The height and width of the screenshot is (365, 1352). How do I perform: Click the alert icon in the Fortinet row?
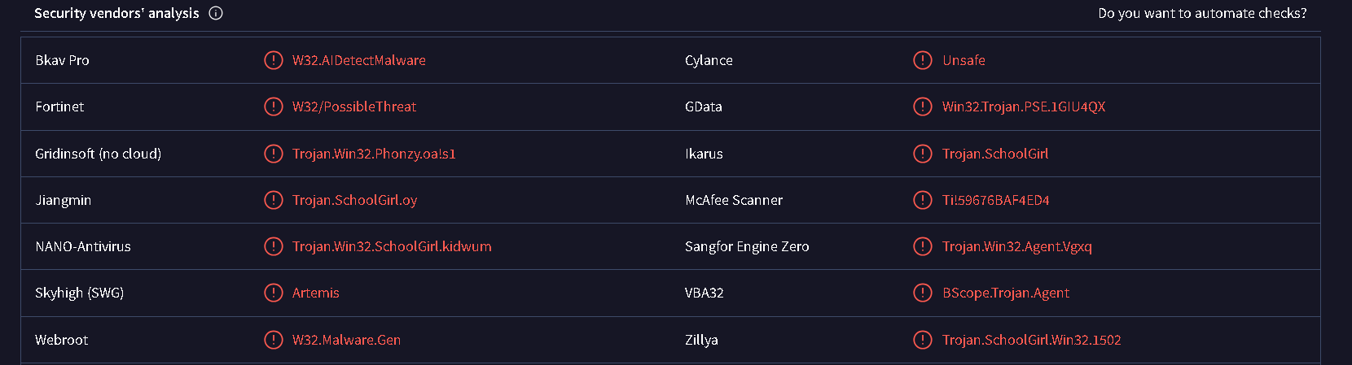coord(274,106)
